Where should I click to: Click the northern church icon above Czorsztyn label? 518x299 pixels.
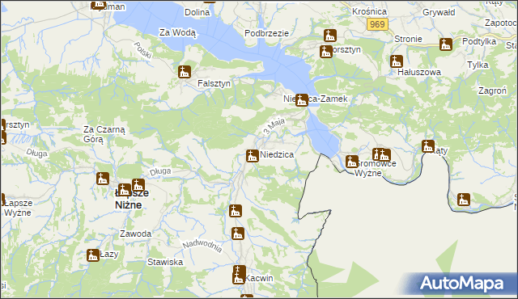[329, 36]
